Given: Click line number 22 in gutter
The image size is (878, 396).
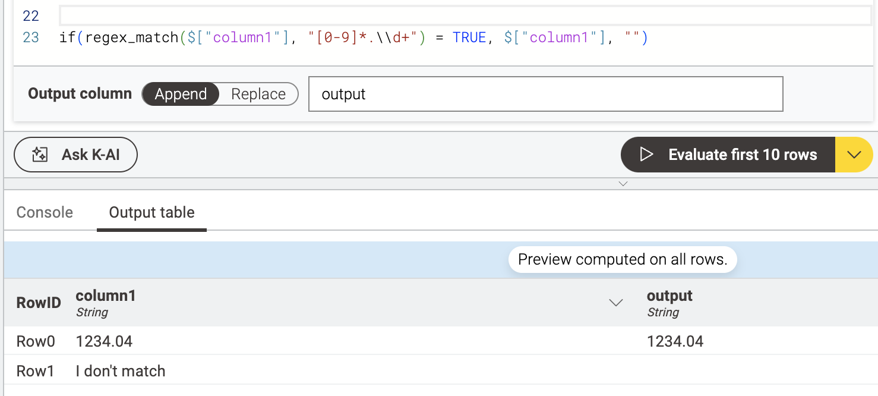Looking at the screenshot, I should (31, 16).
